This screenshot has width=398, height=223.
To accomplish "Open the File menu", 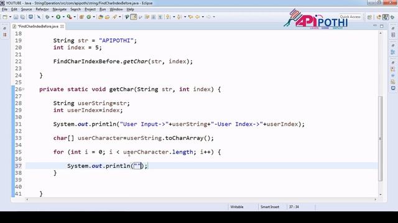I will 4,9.
